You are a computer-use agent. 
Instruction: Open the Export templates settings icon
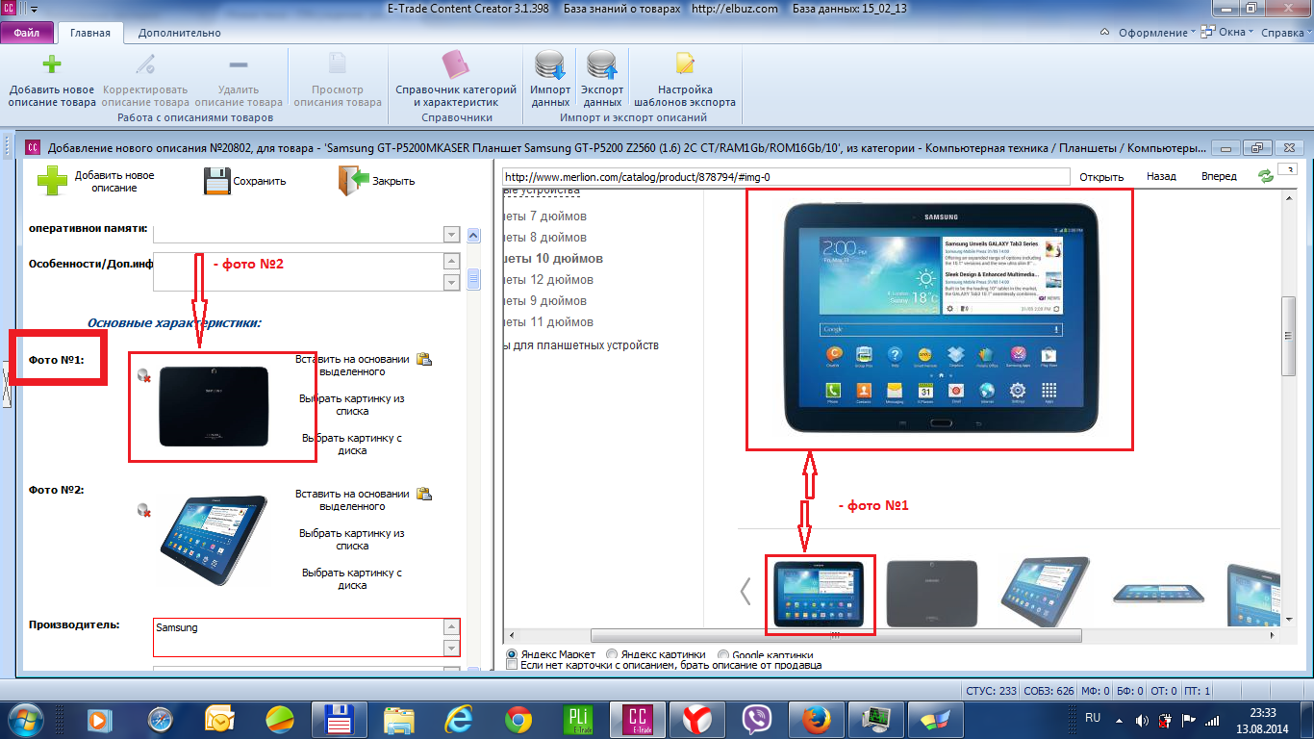coord(685,65)
